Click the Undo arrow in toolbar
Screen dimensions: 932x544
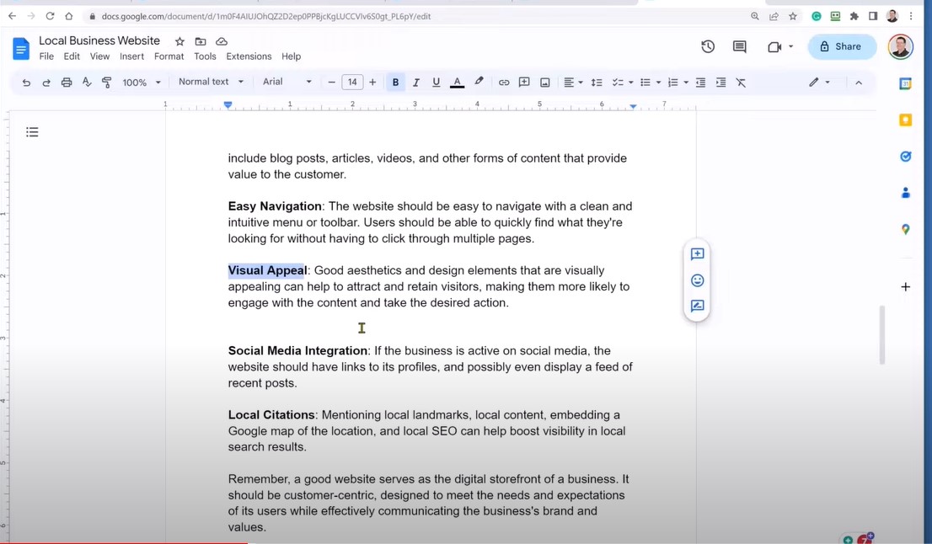[x=26, y=83]
